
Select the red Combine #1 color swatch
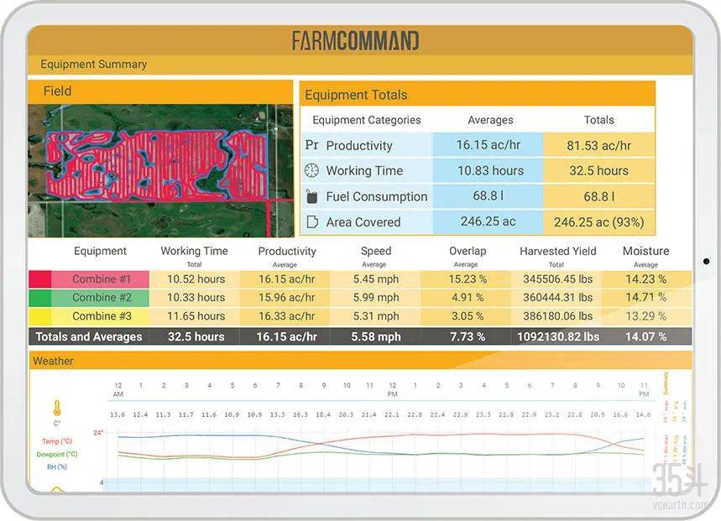[x=39, y=279]
